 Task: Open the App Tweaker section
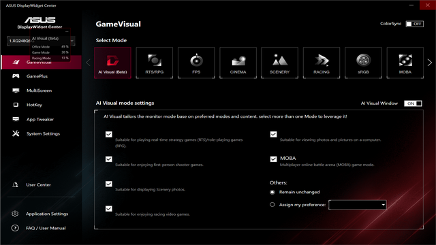[41, 120]
